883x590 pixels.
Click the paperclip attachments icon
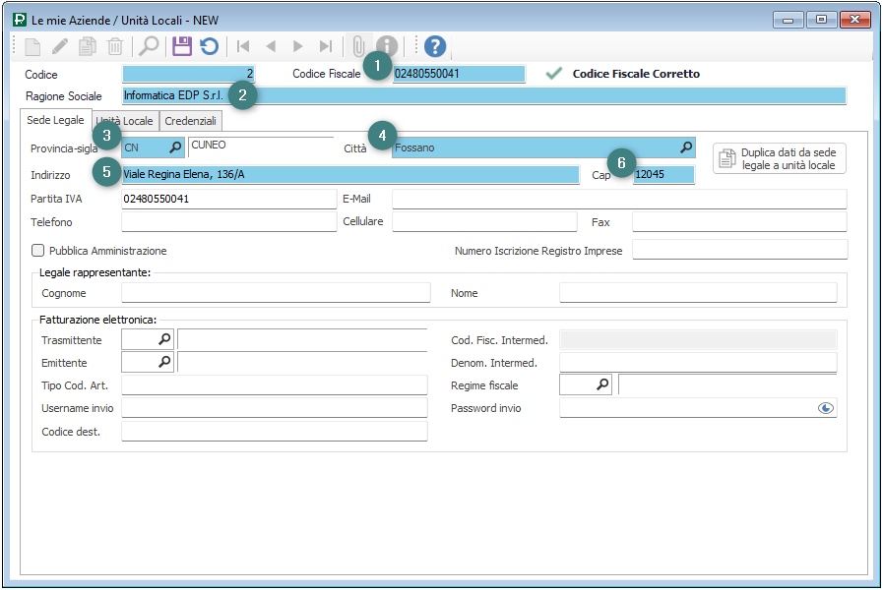(358, 46)
